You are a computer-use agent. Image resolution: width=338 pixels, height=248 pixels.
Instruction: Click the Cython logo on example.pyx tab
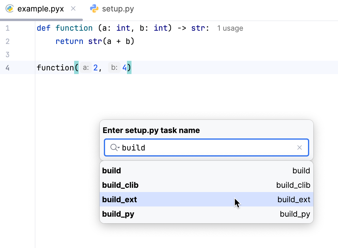click(10, 9)
